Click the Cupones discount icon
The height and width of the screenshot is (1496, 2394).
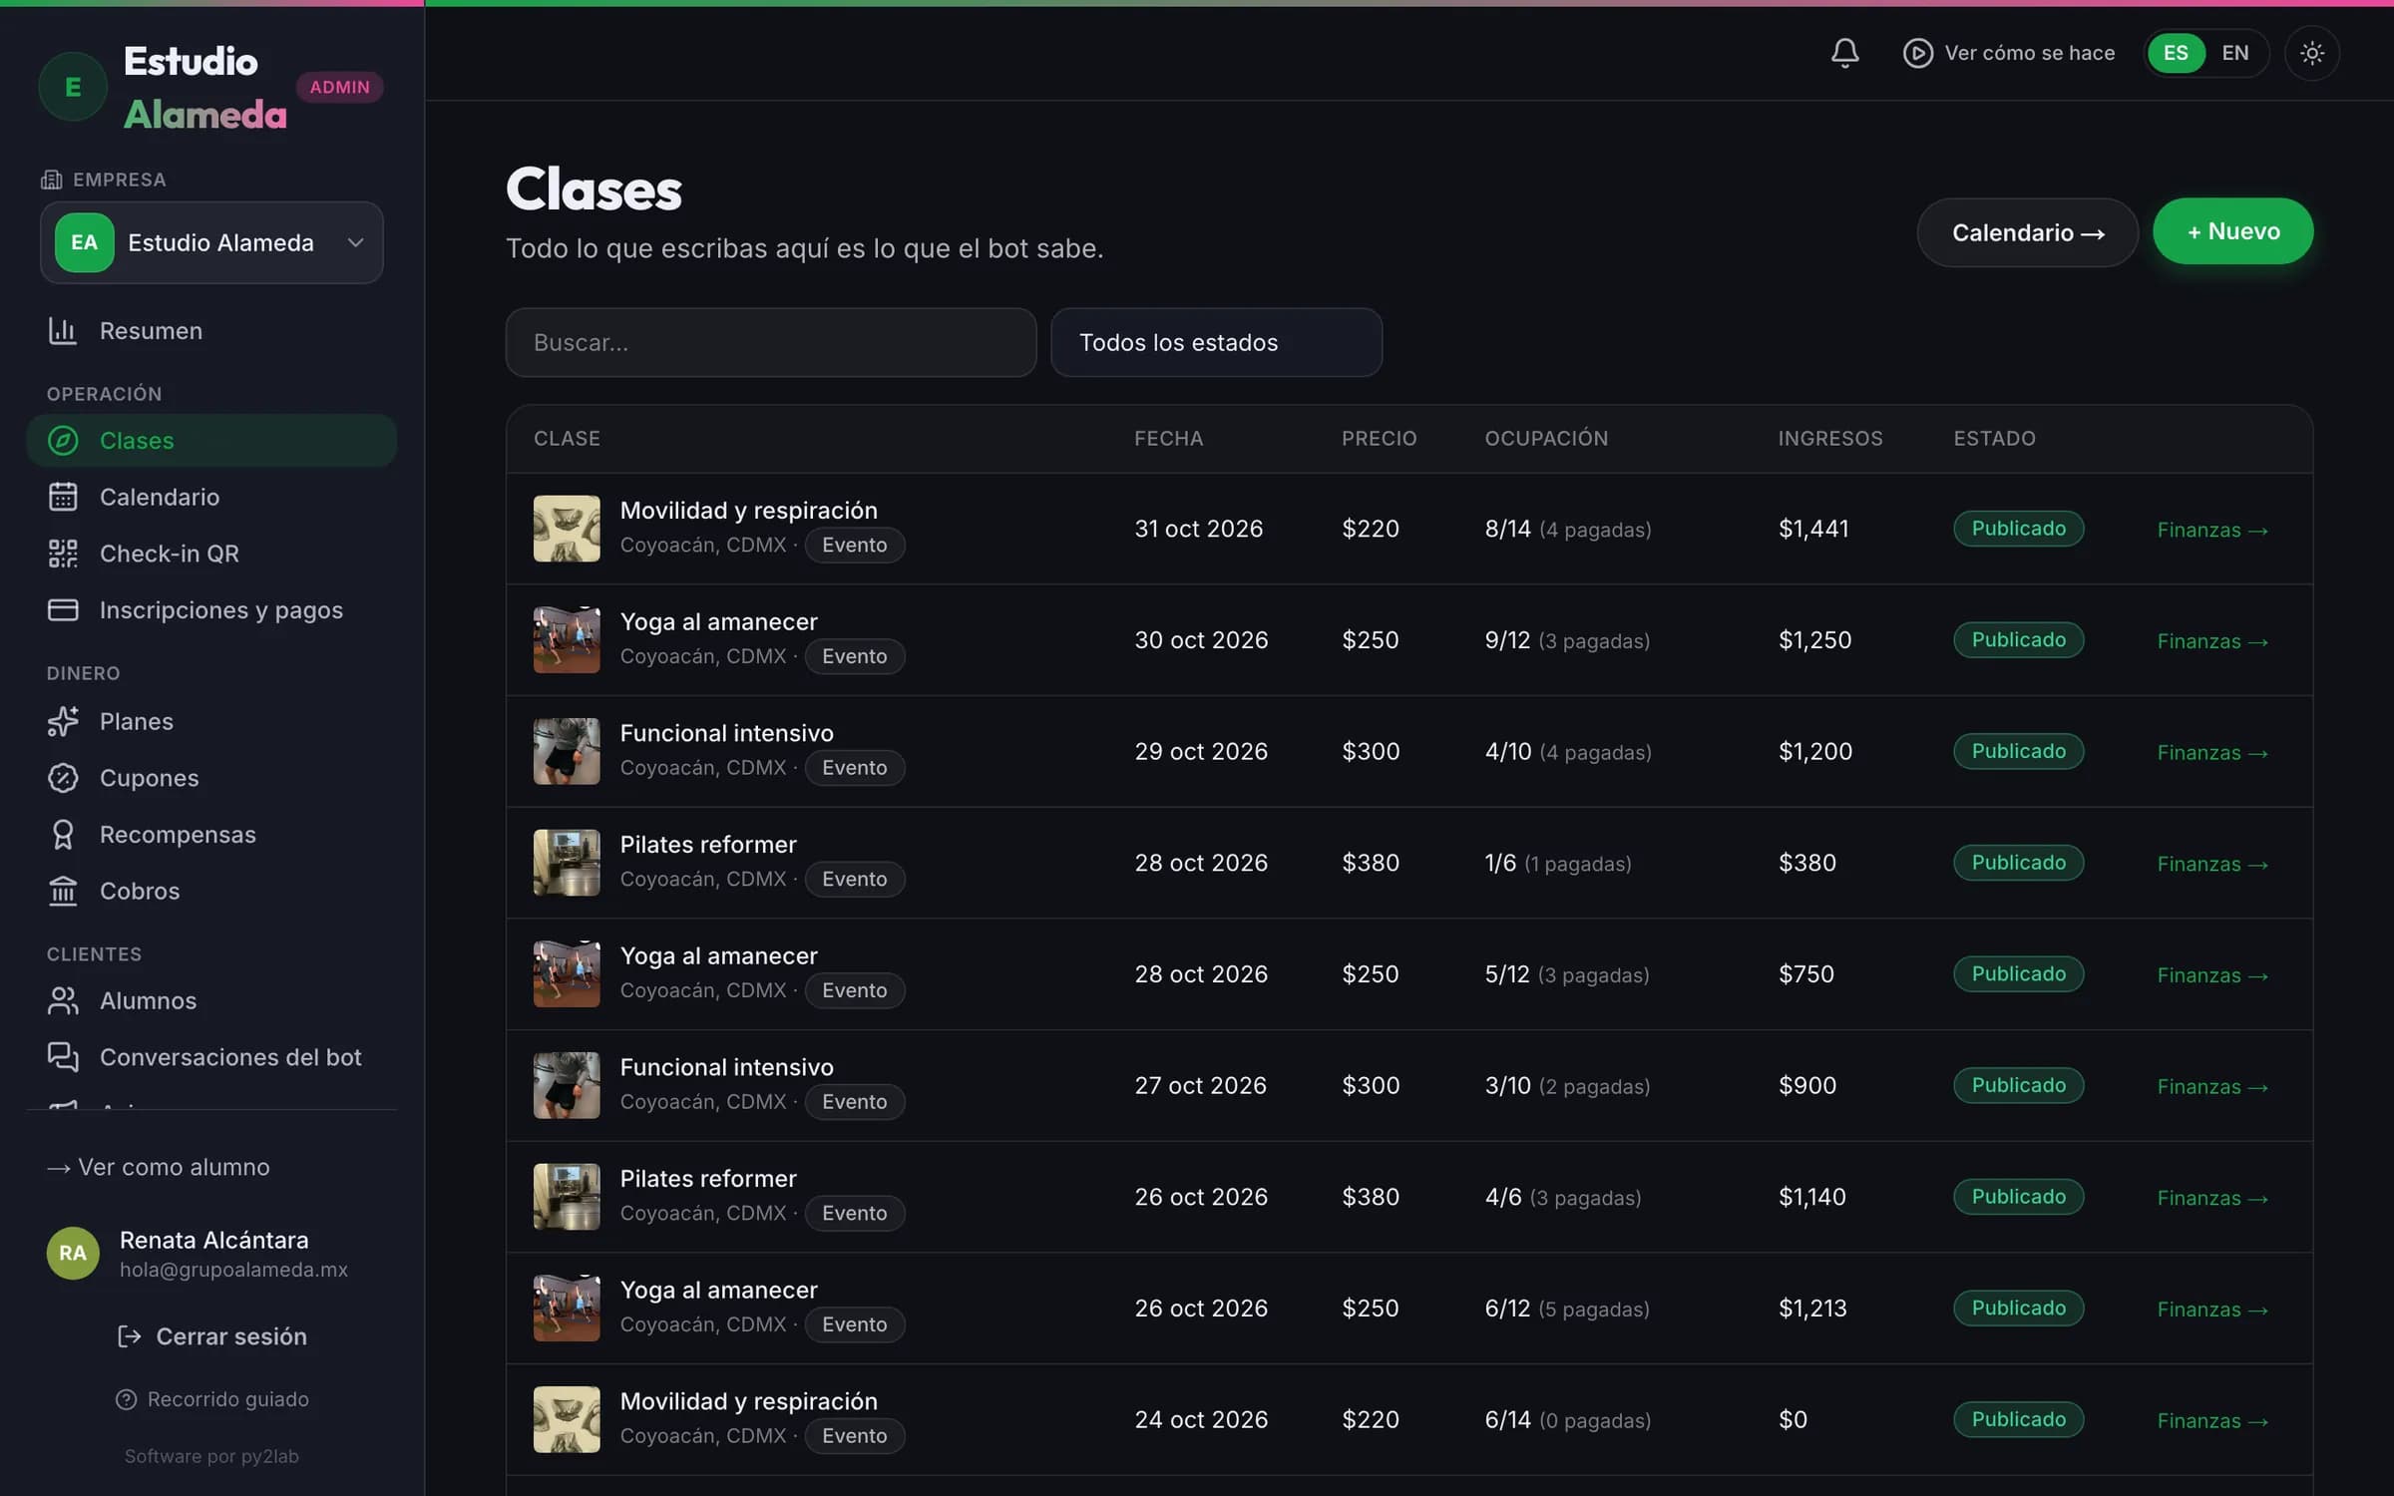[x=63, y=778]
